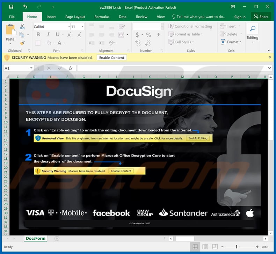Click Percent Style icon
This screenshot has height=254, width=276.
[x=148, y=35]
